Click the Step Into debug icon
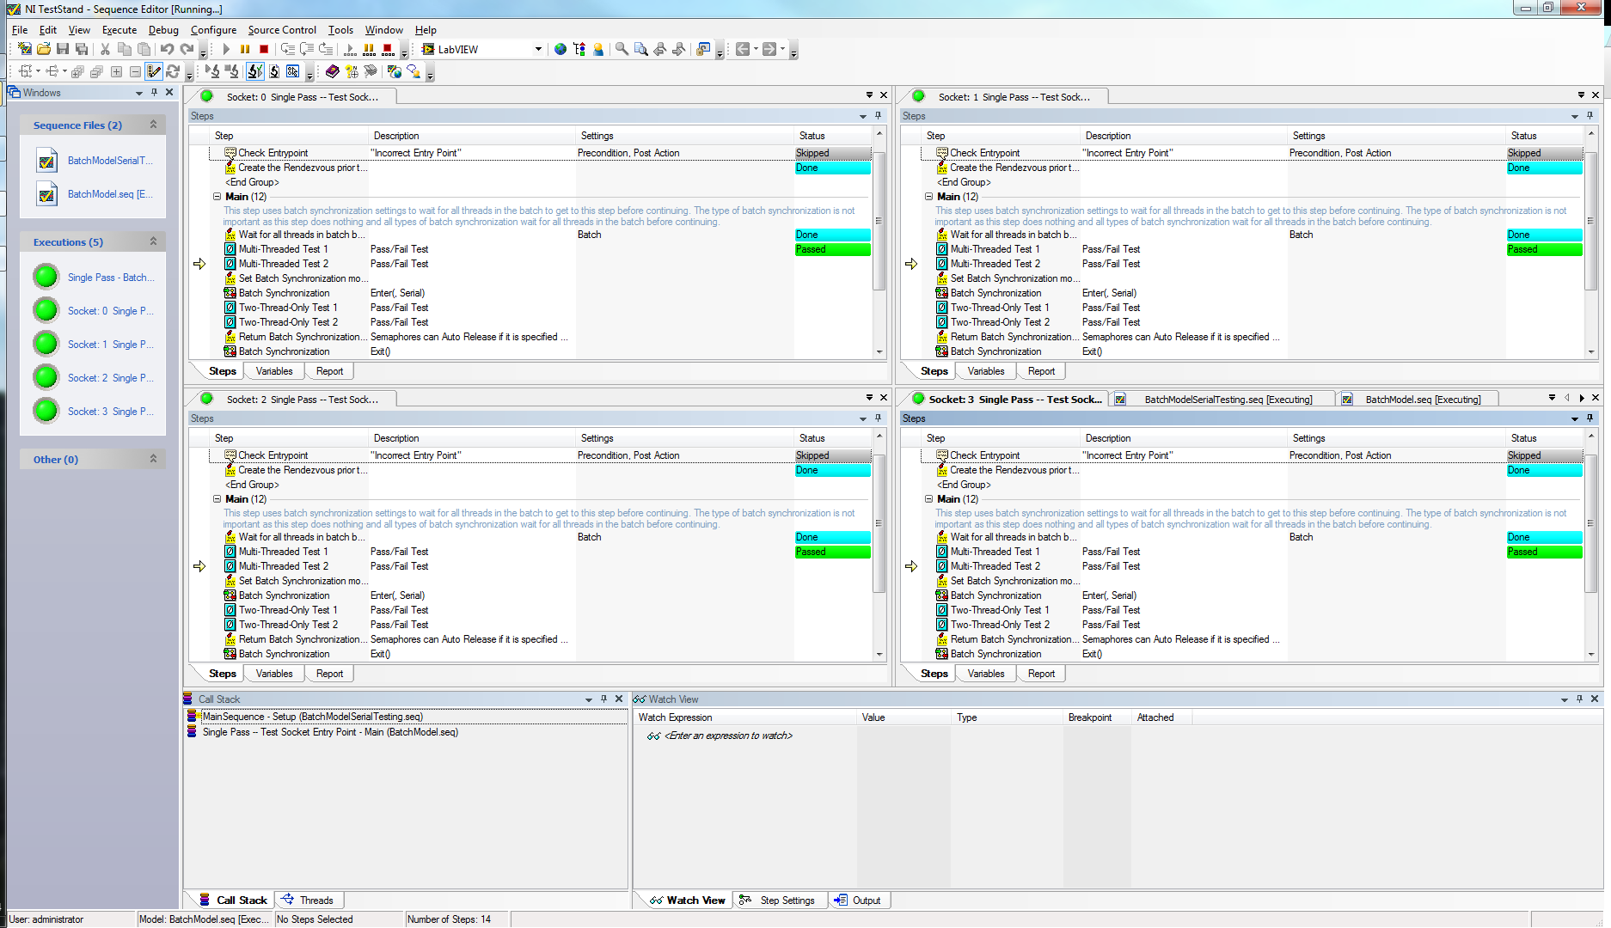 (x=288, y=49)
